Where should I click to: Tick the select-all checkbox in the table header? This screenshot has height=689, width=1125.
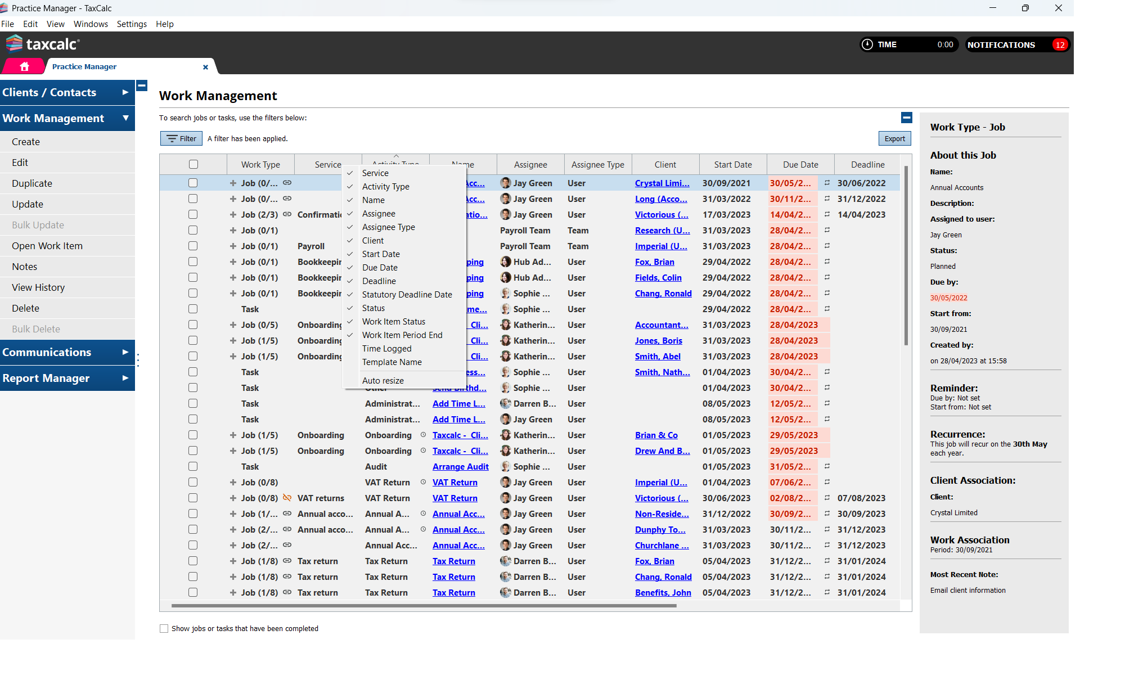[x=193, y=164]
